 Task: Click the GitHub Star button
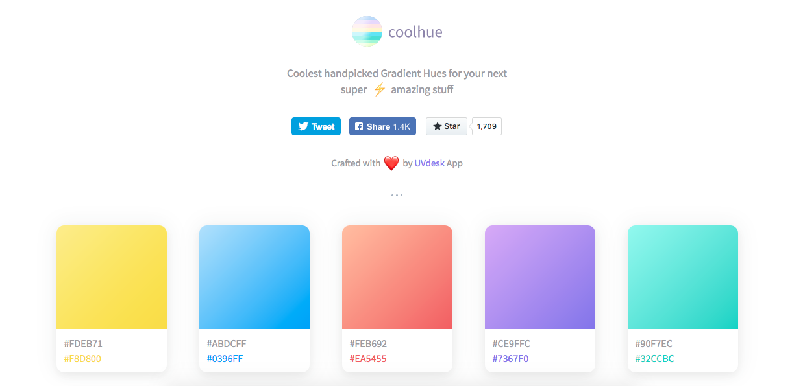point(447,126)
